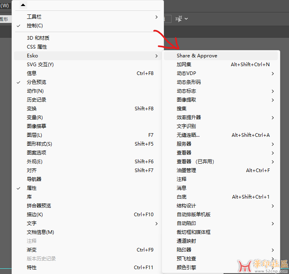Toggle the checked 分色预览 panel entry
Viewport: 289px width, 274px height.
(88, 82)
